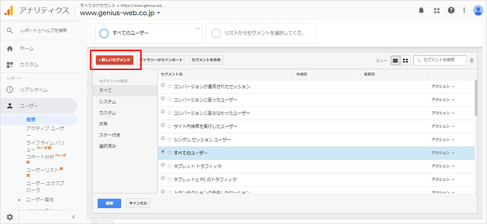This screenshot has width=487, height=224.
Task: Switch to grid view icon
Action: (x=405, y=61)
